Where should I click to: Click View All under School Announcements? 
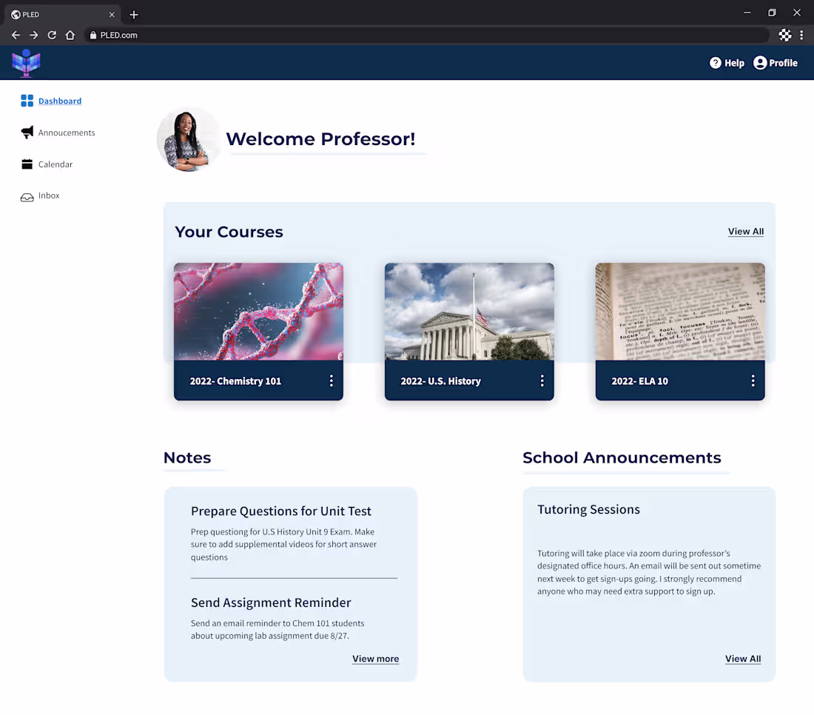[x=742, y=659]
